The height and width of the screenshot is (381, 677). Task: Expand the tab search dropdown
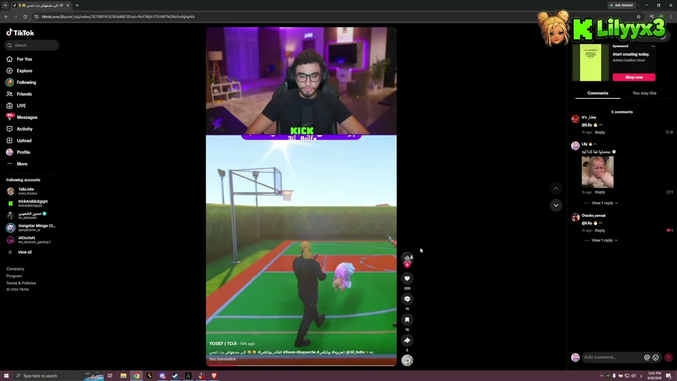tap(5, 5)
